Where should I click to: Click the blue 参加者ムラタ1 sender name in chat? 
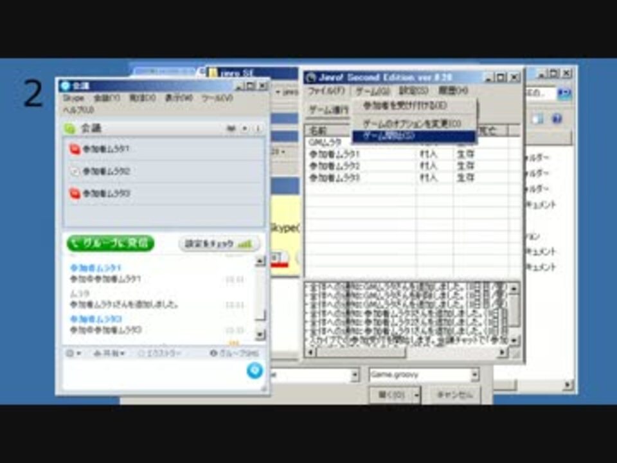coord(96,268)
